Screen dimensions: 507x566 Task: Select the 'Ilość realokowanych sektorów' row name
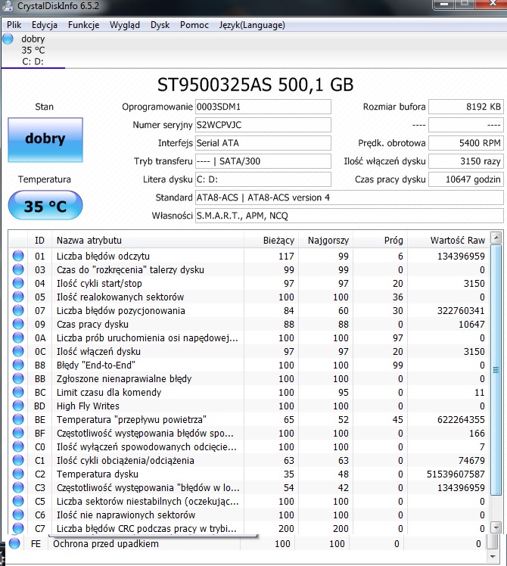(120, 297)
